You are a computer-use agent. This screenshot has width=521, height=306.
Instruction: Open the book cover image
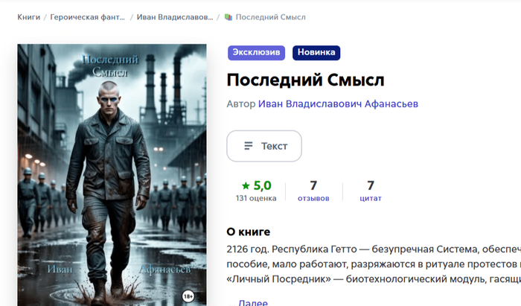(112, 175)
